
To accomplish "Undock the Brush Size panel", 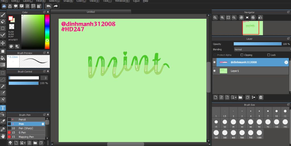I will pyautogui.click(x=288, y=105).
